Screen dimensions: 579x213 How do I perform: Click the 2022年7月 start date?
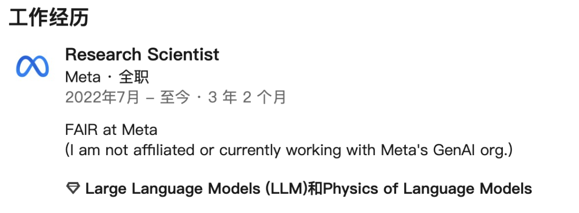tap(102, 97)
